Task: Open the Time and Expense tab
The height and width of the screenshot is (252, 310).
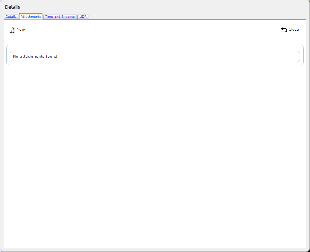Action: coord(60,17)
